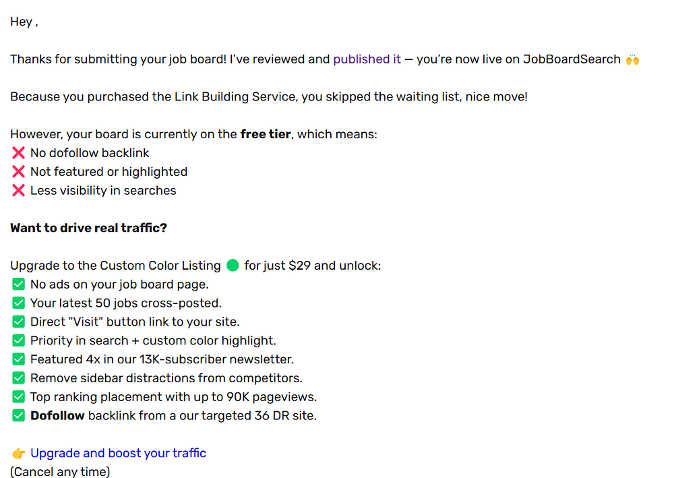Click the checkmark beside 'Your latest 50 jobs cross-posted'

pos(18,303)
